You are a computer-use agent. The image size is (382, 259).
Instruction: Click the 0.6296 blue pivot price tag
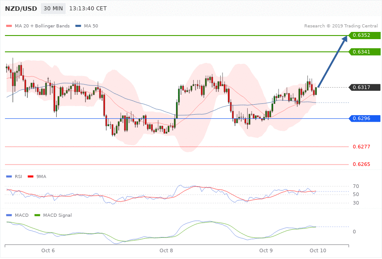click(x=364, y=118)
